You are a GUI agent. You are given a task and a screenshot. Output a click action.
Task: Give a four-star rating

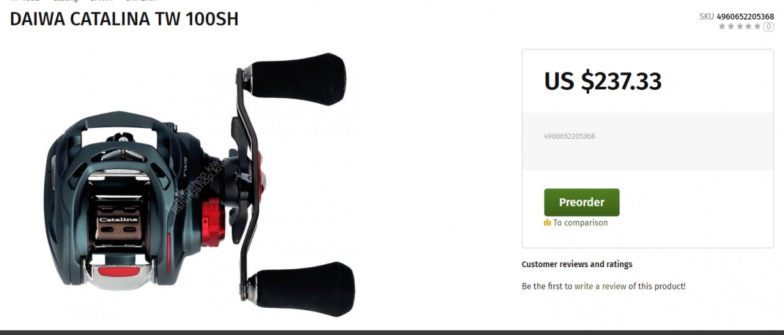748,27
